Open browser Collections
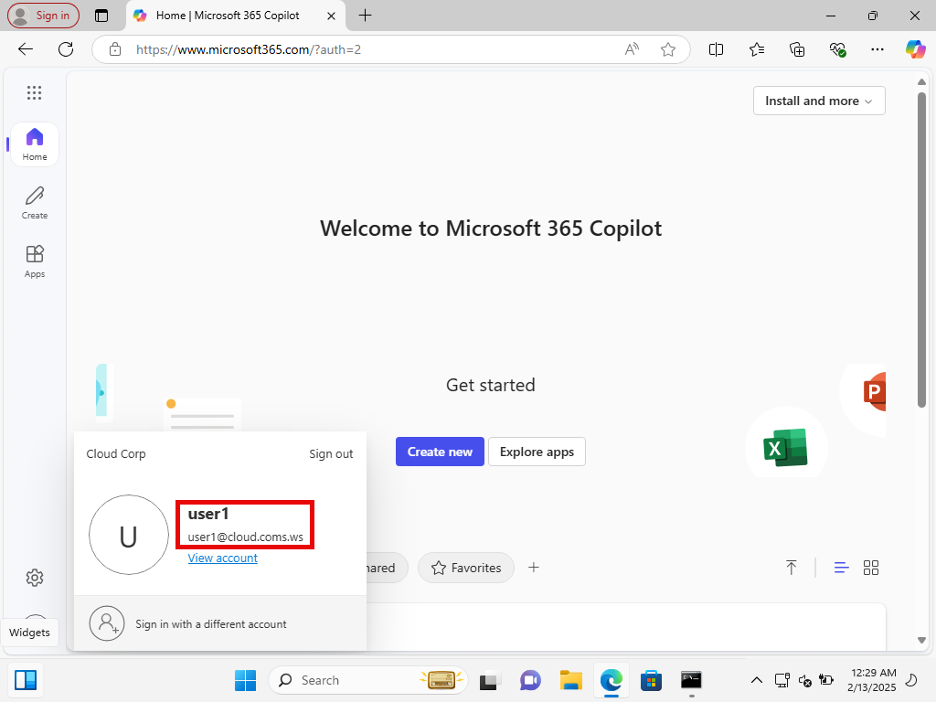936x702 pixels. 797,49
